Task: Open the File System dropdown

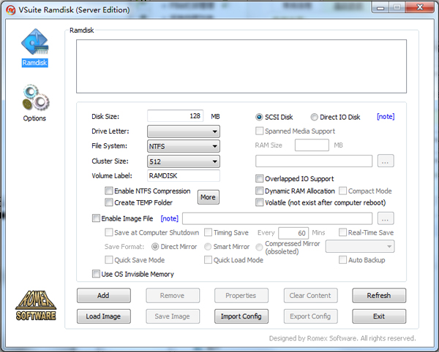Action: [184, 146]
